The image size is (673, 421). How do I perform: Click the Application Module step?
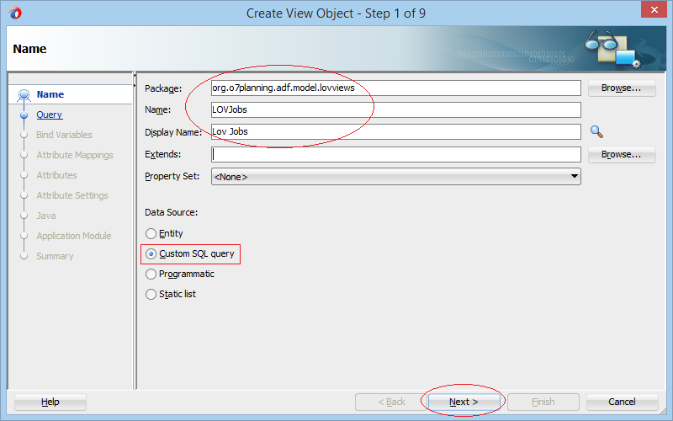pyautogui.click(x=74, y=236)
